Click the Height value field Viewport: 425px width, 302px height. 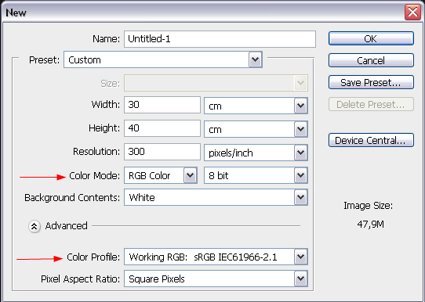click(x=162, y=128)
